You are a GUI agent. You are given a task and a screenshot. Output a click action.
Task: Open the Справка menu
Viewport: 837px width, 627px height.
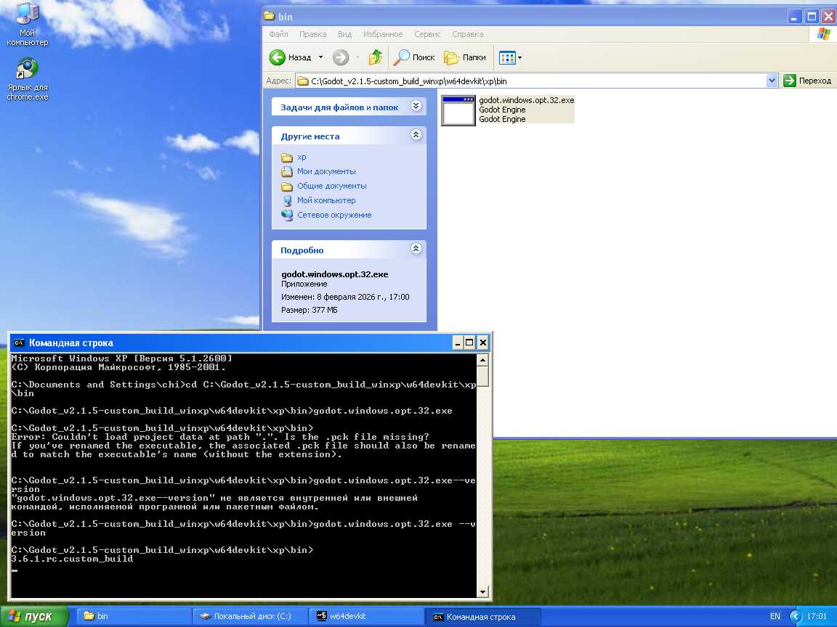pyautogui.click(x=468, y=34)
